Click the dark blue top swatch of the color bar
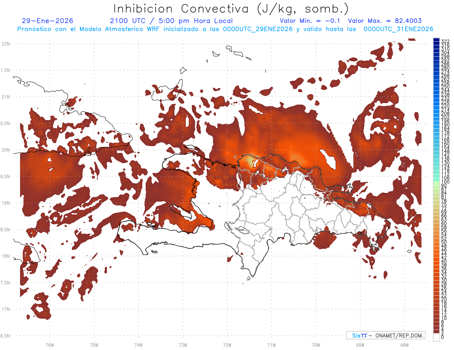This screenshot has width=454, height=350. 436,39
